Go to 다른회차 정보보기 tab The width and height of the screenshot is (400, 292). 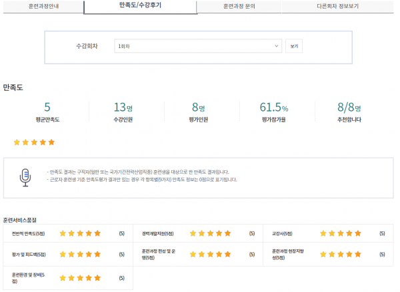[337, 7]
